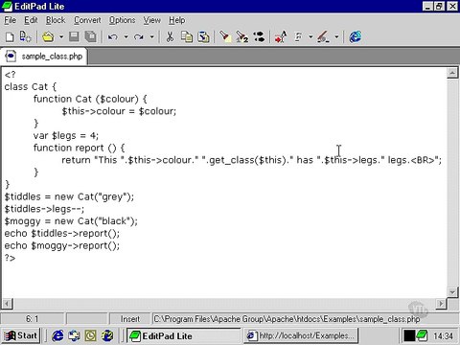Click the line '$tiddles = new Cat("grey");'

coord(69,196)
